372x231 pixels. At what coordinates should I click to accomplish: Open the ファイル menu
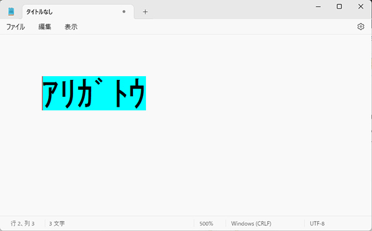click(16, 27)
